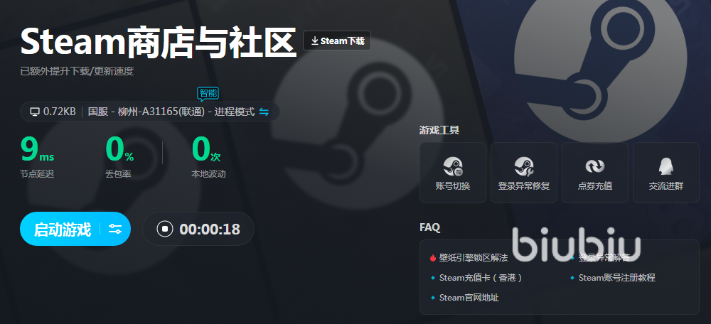Open the 登录异常解答 FAQ link
The height and width of the screenshot is (324, 711).
[600, 258]
